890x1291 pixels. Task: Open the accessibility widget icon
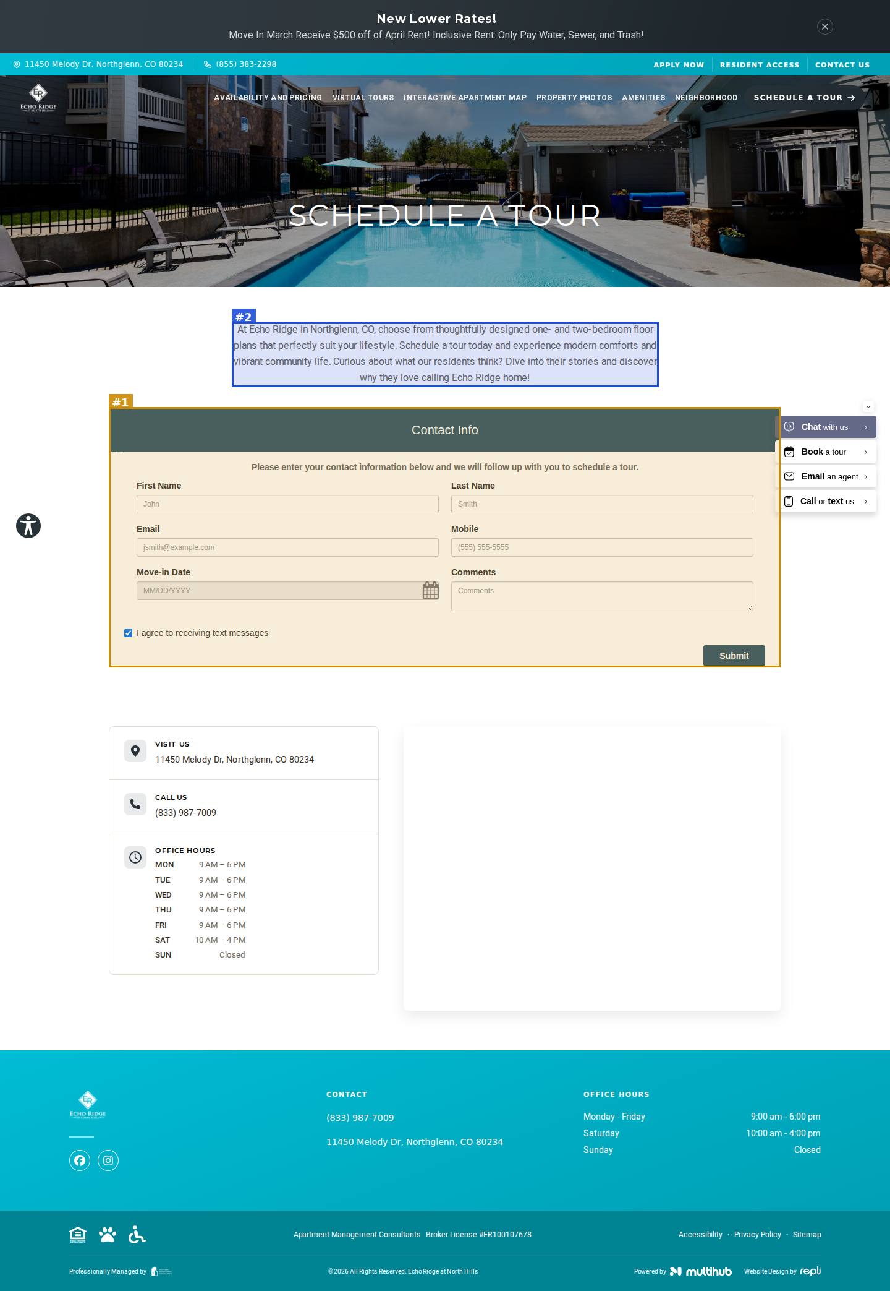28,526
